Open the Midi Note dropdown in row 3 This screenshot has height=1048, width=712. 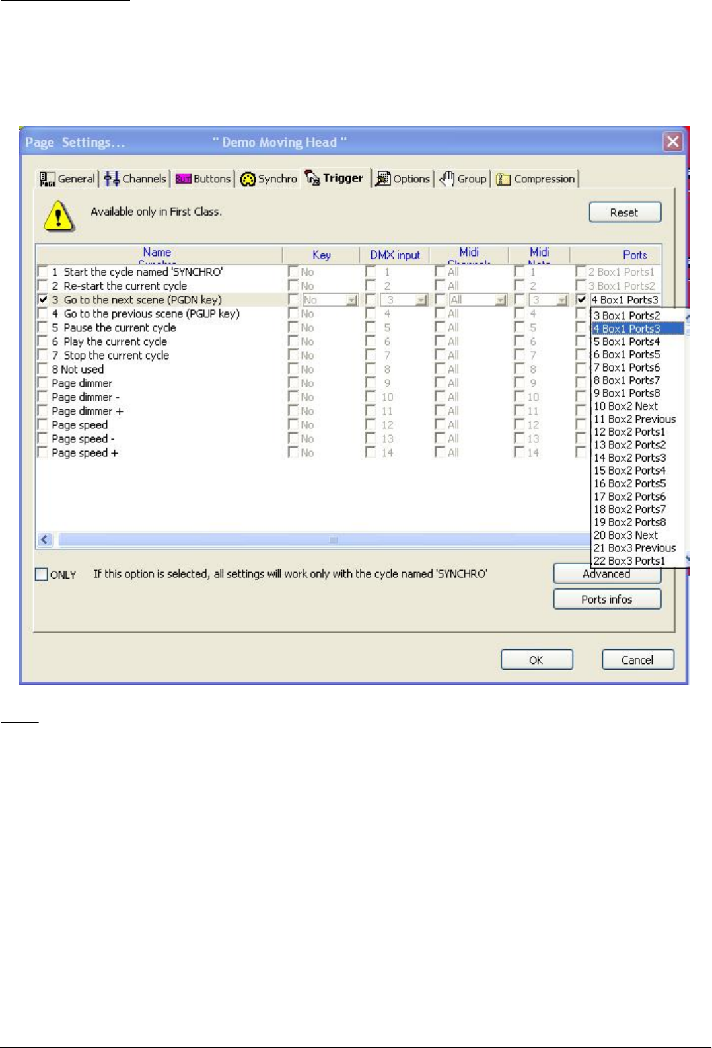pos(562,300)
